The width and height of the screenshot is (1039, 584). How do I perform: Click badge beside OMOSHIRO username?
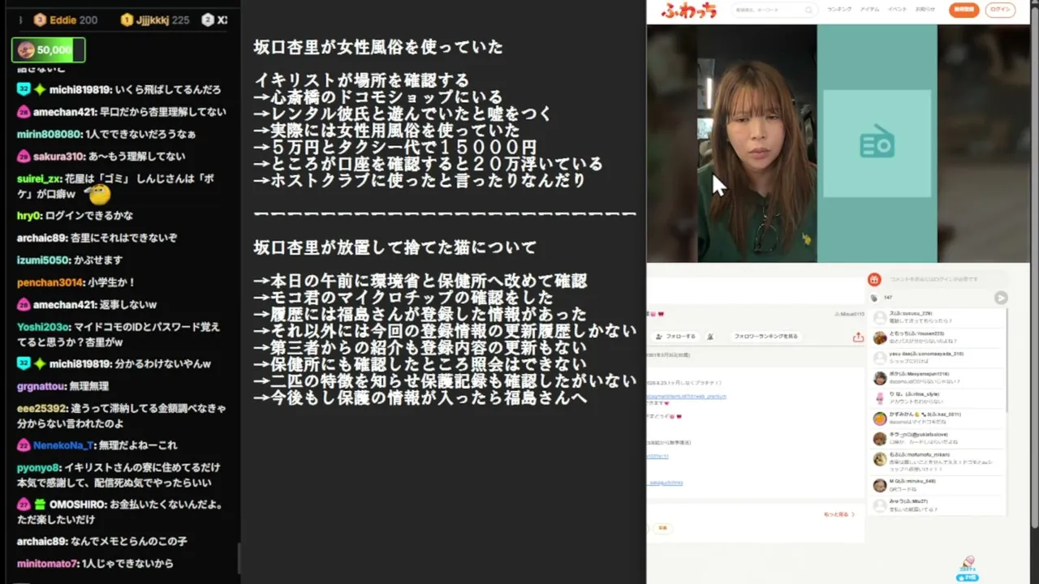coord(24,505)
